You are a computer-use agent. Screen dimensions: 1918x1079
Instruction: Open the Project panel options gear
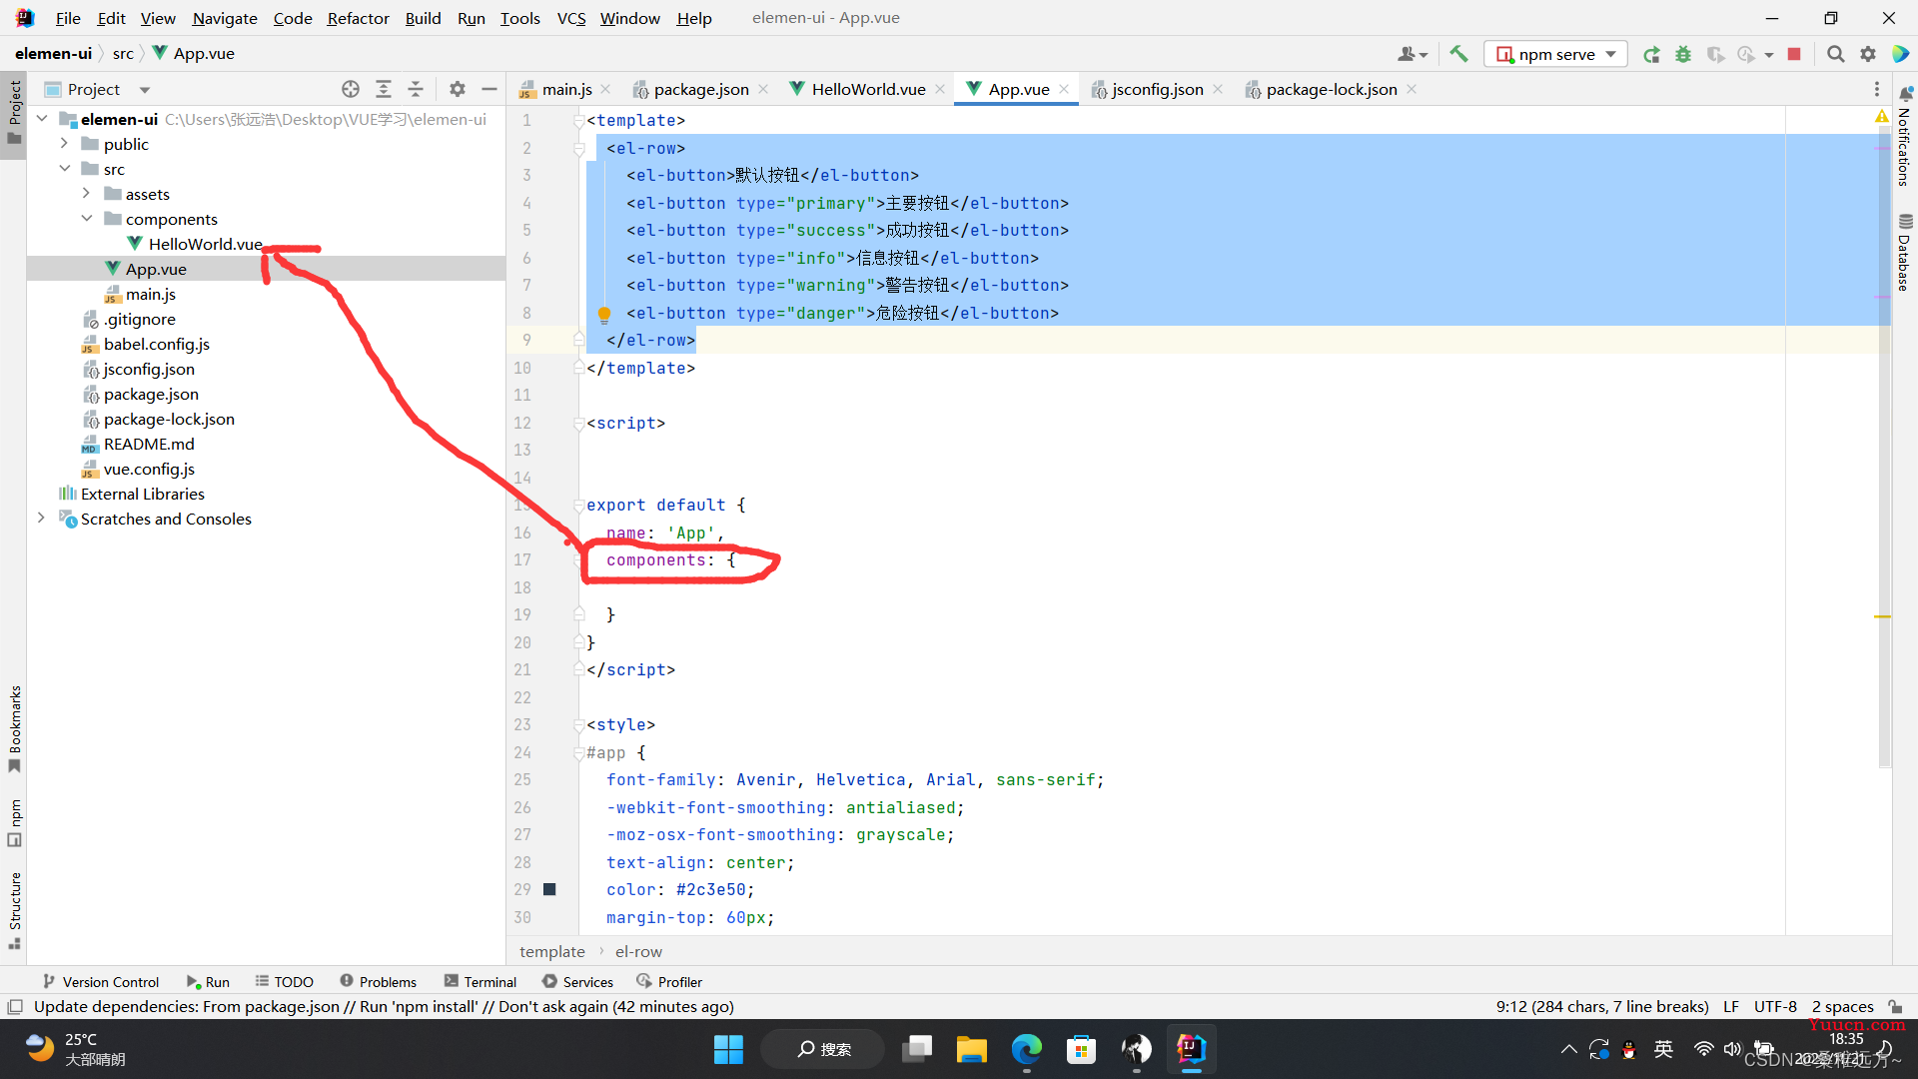coord(458,89)
